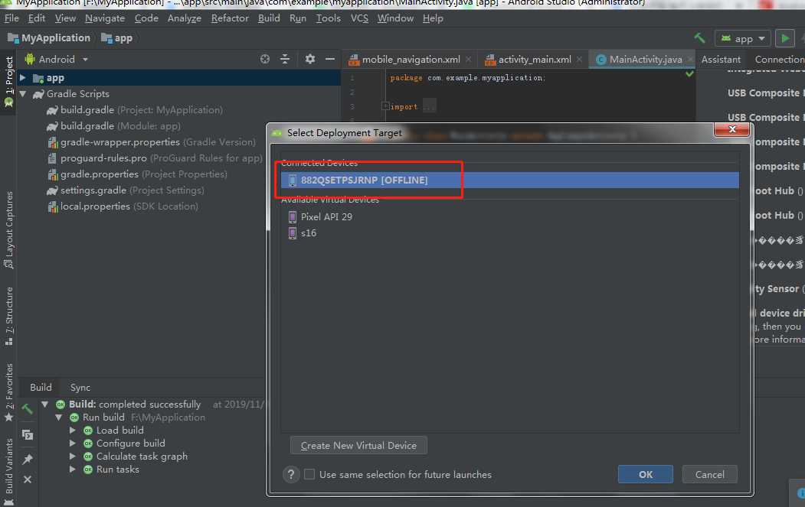This screenshot has width=805, height=507.
Task: Cancel the Select Deployment Target dialog
Action: click(x=709, y=475)
